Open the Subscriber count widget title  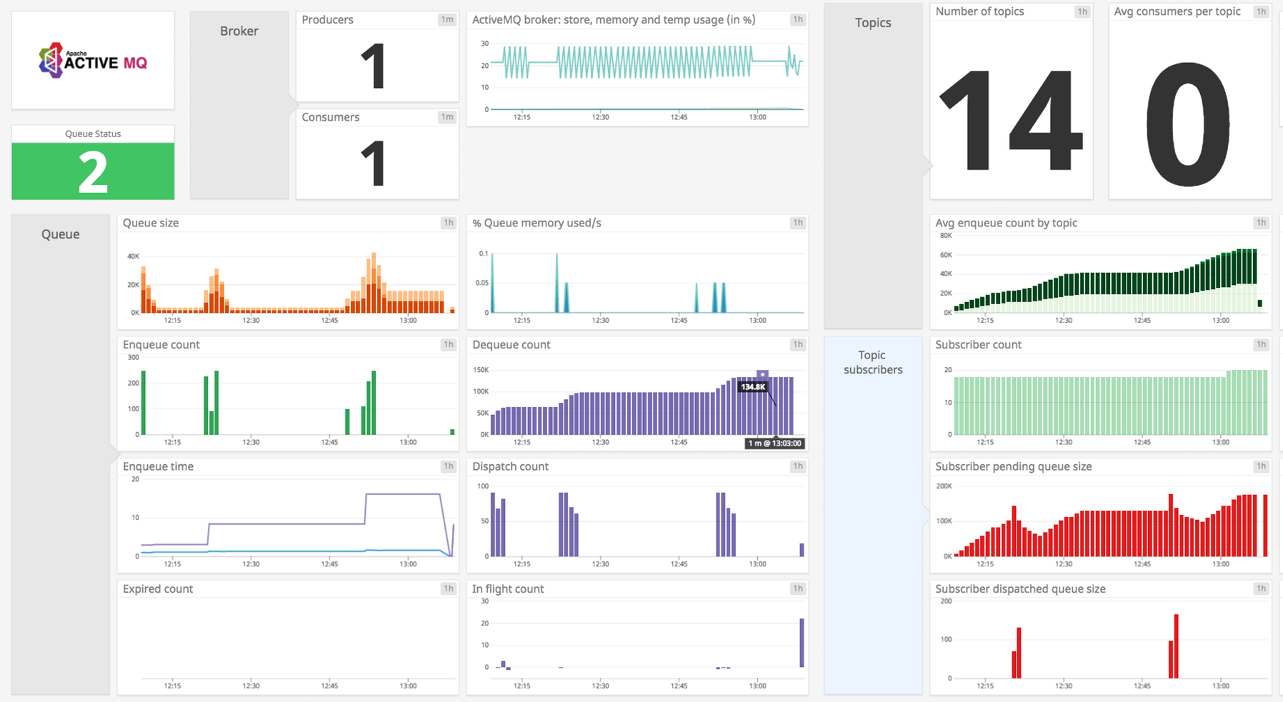[979, 344]
